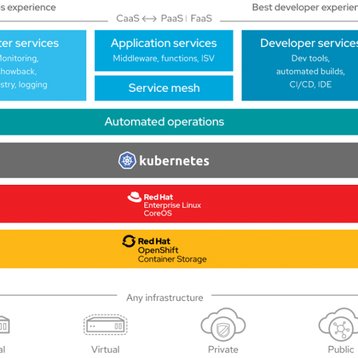This screenshot has height=358, width=358.
Task: Click the OpenShift circular arrows logo
Action: (x=129, y=241)
